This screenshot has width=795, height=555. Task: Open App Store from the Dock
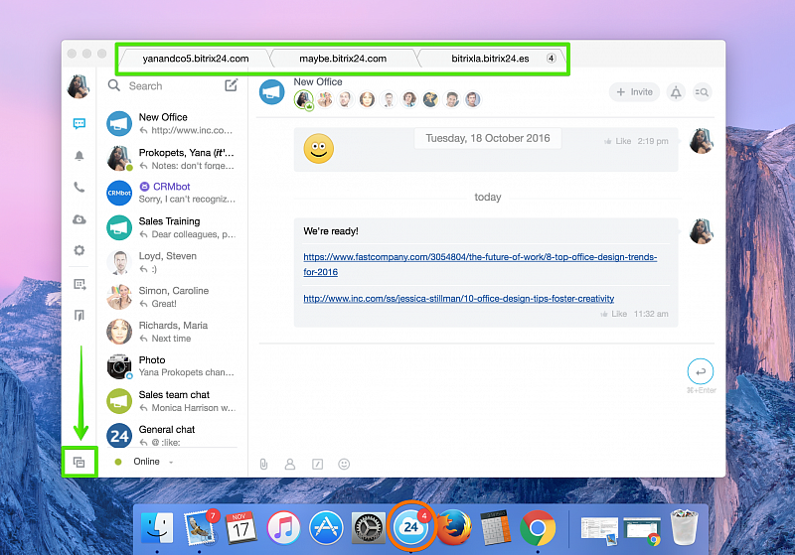click(x=326, y=528)
